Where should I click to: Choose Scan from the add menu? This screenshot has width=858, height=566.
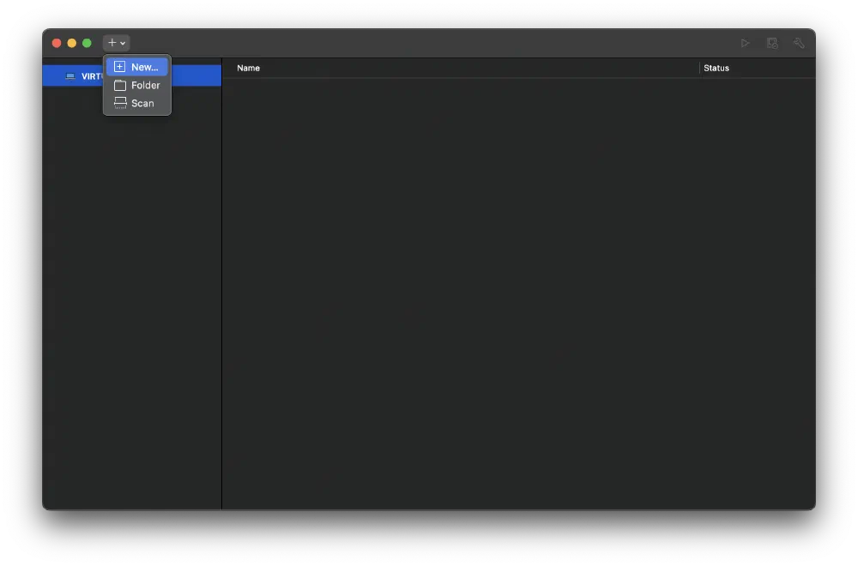pyautogui.click(x=142, y=103)
